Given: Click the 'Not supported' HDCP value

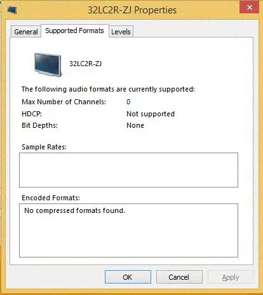Looking at the screenshot, I should [x=151, y=114].
